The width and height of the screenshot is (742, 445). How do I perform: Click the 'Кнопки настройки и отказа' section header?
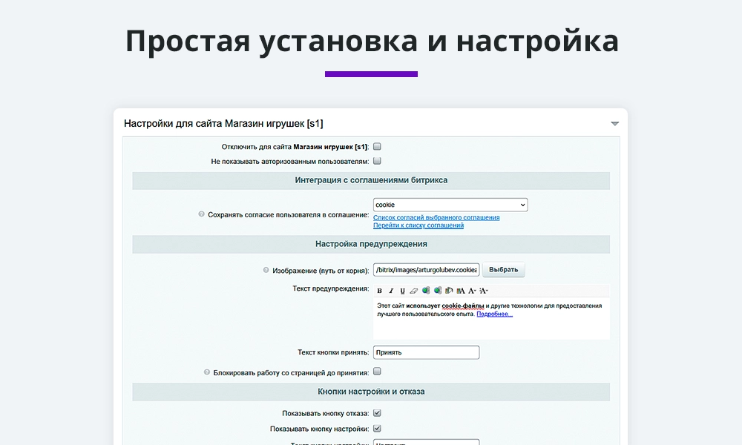pos(371,392)
